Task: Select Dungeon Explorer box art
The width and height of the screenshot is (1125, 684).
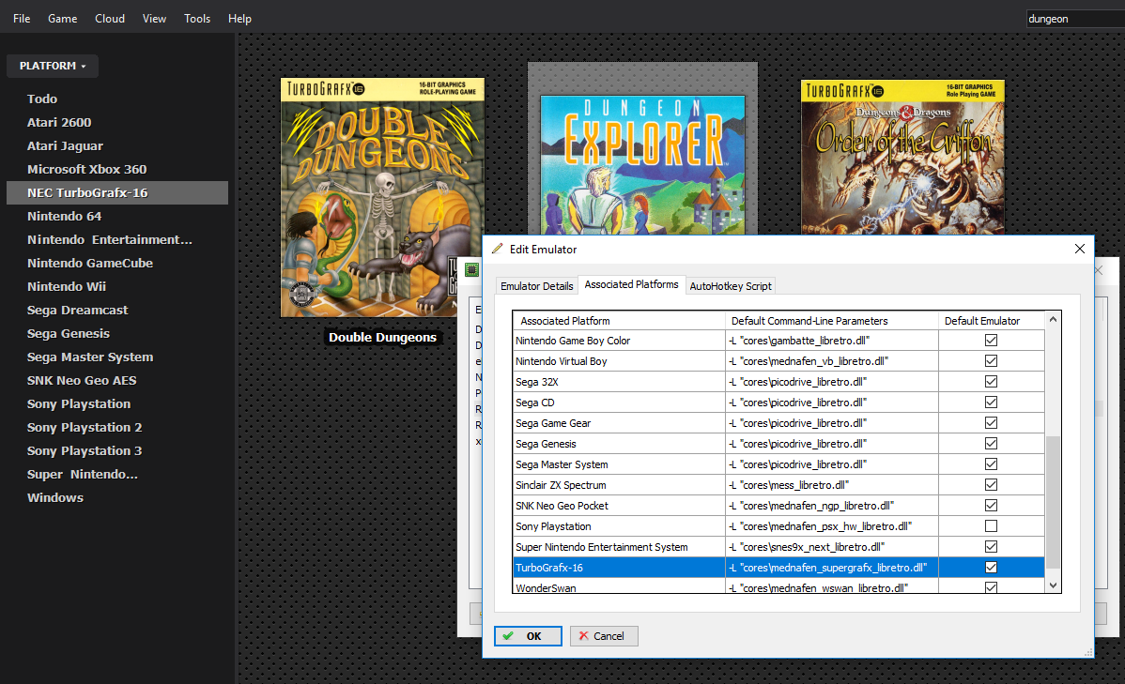Action: pos(642,165)
